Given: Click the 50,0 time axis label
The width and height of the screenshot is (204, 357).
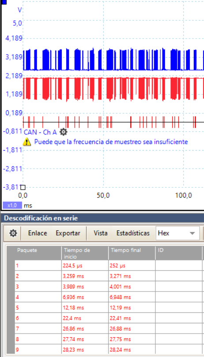Looking at the screenshot, I should [x=103, y=195].
